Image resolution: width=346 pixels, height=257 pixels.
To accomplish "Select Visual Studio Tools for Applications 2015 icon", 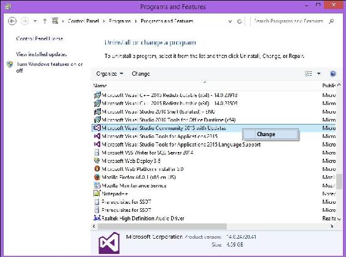I will tap(97, 136).
